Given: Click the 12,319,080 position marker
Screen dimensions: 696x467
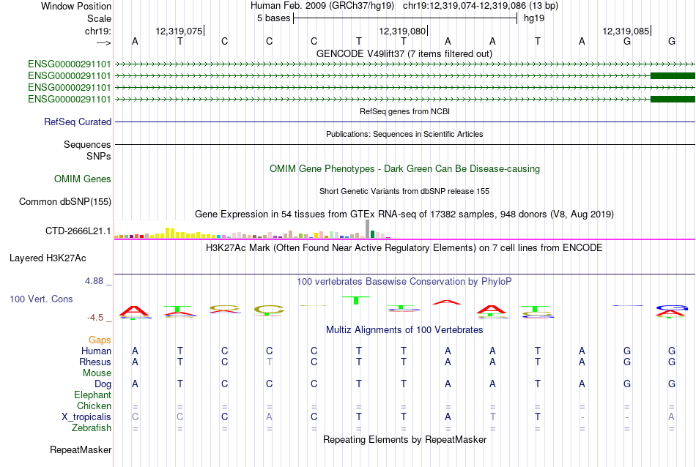Looking at the screenshot, I should click(402, 31).
